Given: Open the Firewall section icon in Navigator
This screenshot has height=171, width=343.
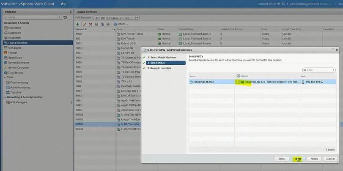Looking at the screenshot, I should pyautogui.click(x=5, y=52).
